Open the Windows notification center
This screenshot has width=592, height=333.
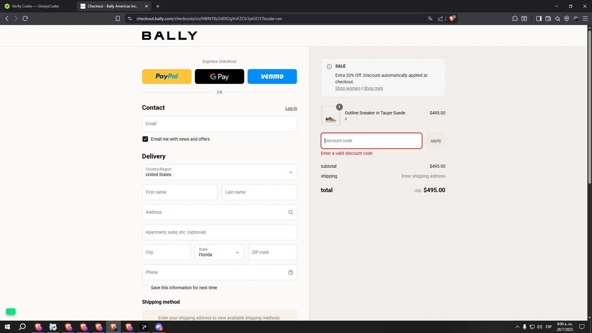pyautogui.click(x=582, y=327)
